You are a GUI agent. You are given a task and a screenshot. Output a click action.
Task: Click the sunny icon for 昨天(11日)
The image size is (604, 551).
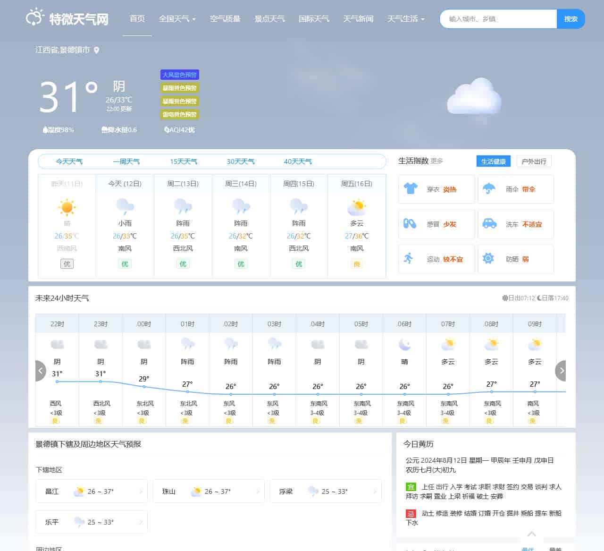tap(67, 207)
